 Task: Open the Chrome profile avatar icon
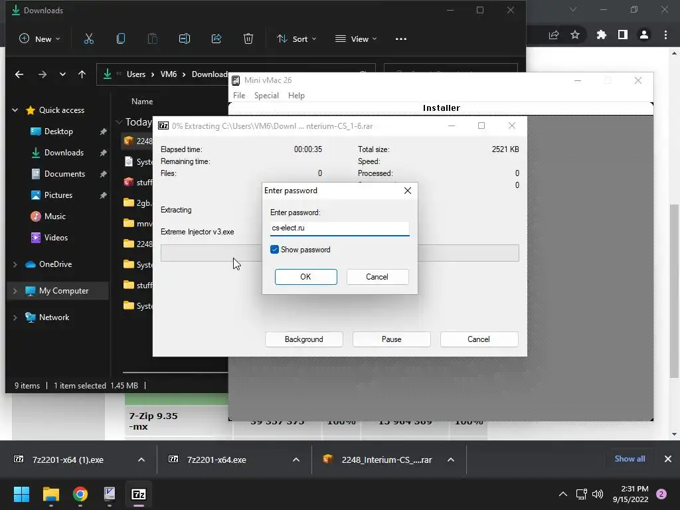point(644,35)
